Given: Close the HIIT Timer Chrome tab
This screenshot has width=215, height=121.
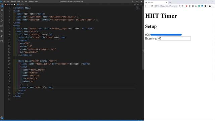Looking at the screenshot, I should (166, 2).
